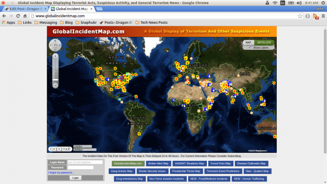Image resolution: width=327 pixels, height=184 pixels.
Task: Close the Global Incident Map tab
Action: pyautogui.click(x=92, y=9)
